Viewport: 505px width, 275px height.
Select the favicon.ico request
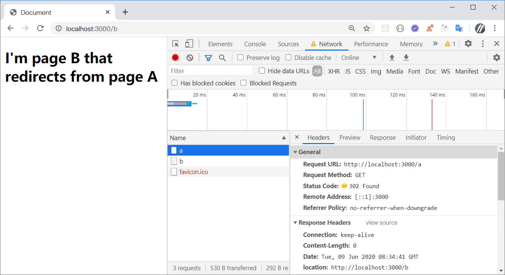pos(228,172)
